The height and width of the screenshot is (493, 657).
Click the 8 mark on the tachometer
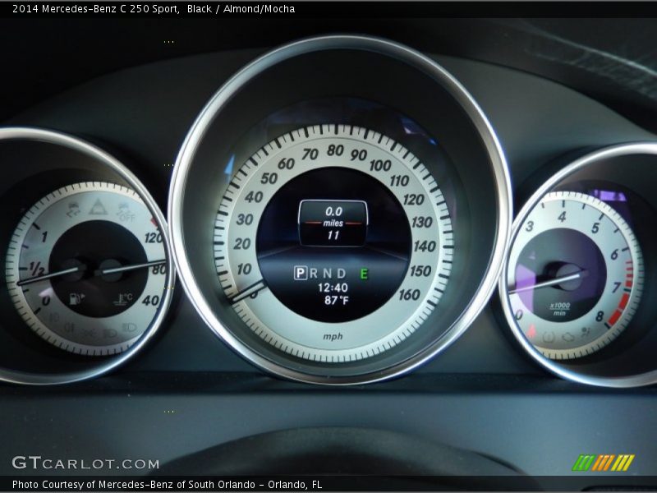600,316
